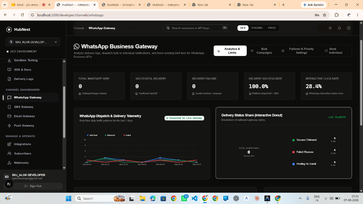Toggle the Delivered legend series
Image resolution: width=363 pixels, height=204 pixels.
[x=110, y=135]
